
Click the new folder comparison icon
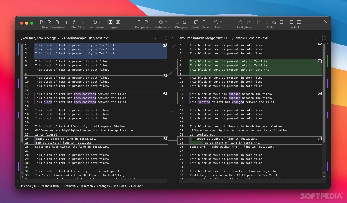click(x=65, y=22)
